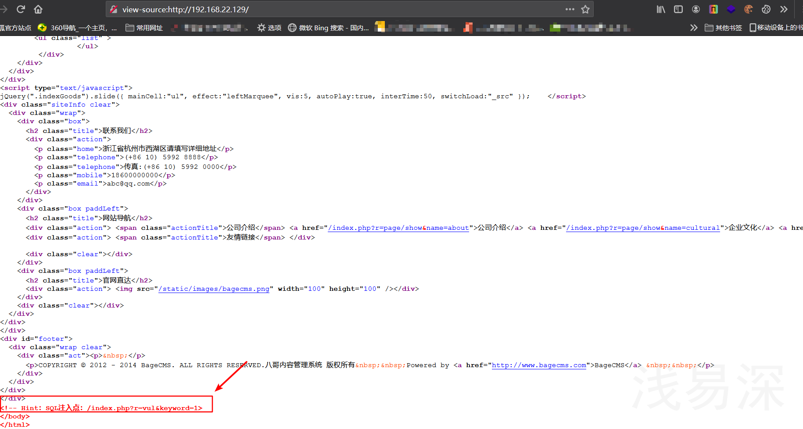Click the jQuery indexGoods slide script line
Viewport: 803px width, 429px height.
coord(265,96)
